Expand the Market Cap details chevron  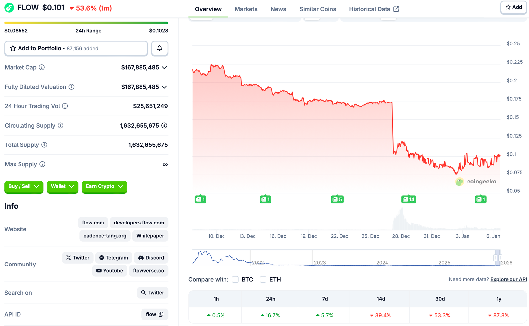(x=164, y=67)
